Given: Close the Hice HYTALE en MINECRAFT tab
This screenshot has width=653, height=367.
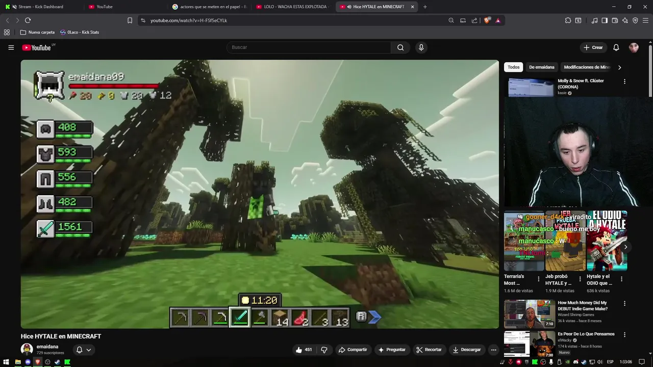Looking at the screenshot, I should (x=412, y=7).
